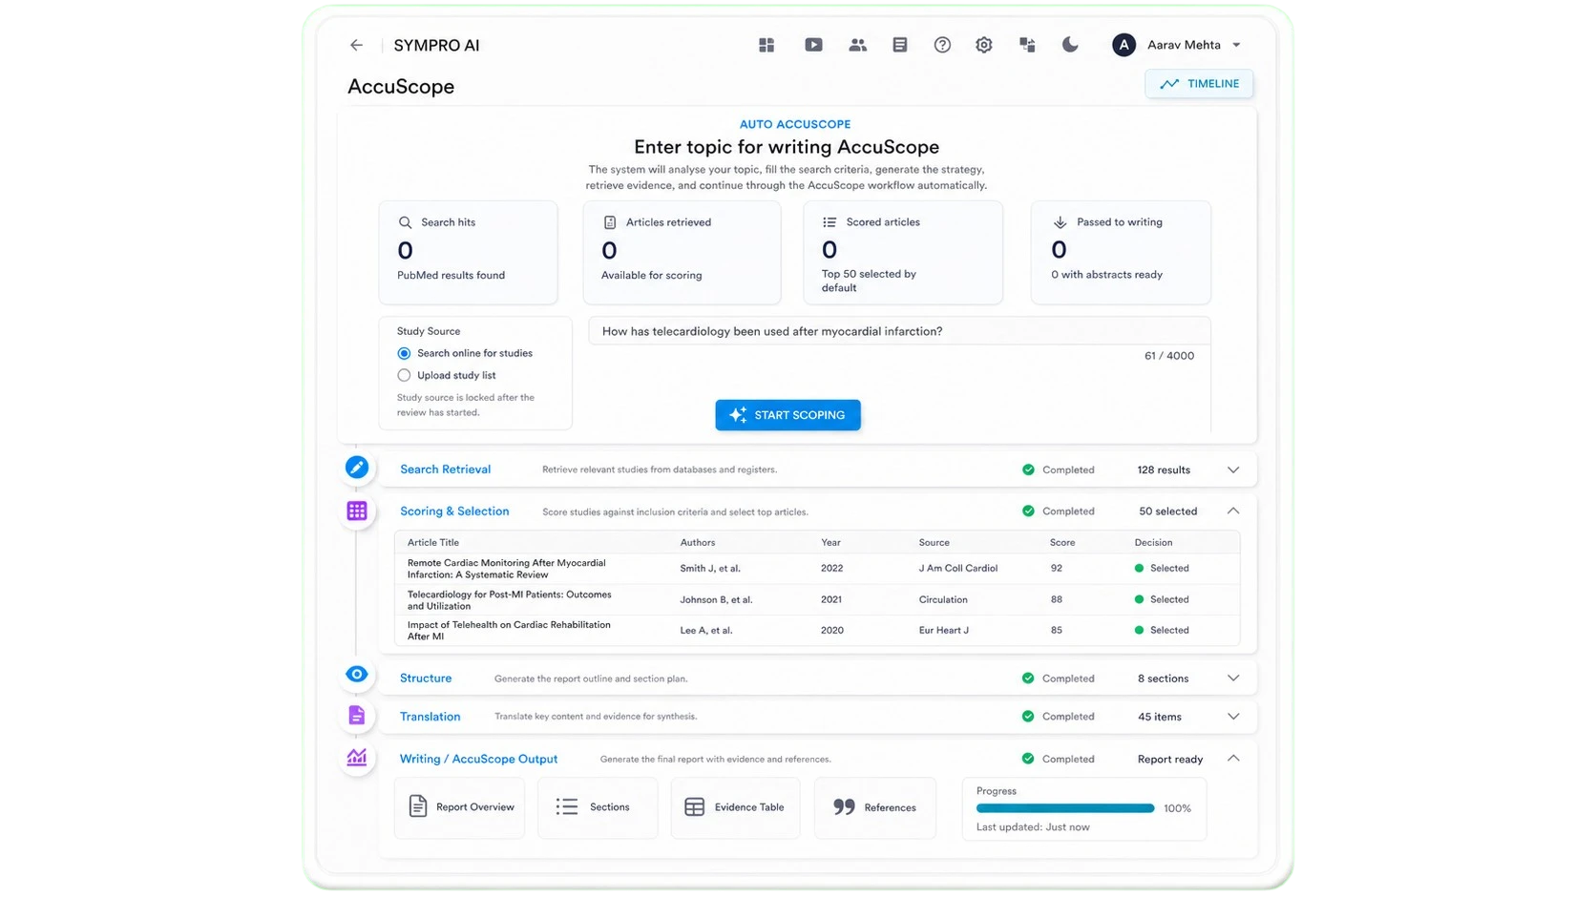The height and width of the screenshot is (898, 1596).
Task: Click the Aarav Mehta avatar circle
Action: pyautogui.click(x=1123, y=45)
